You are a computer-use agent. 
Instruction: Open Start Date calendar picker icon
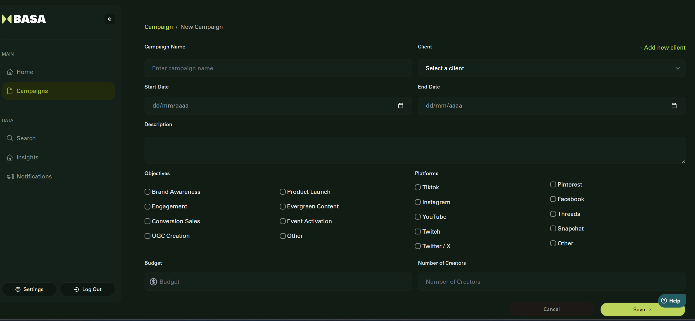(x=401, y=106)
